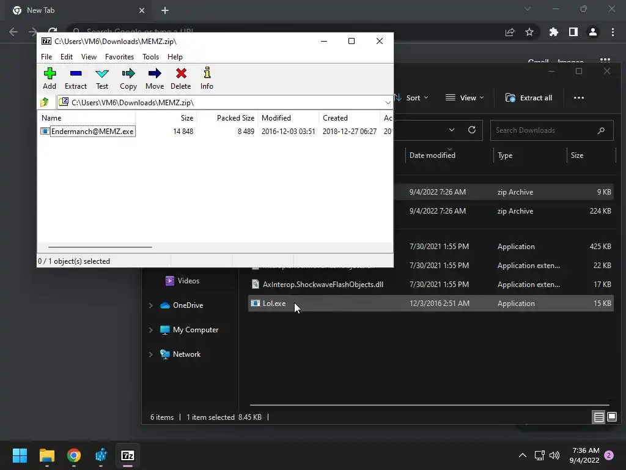
Task: Switch Explorer to large thumbnails view
Action: point(612,417)
